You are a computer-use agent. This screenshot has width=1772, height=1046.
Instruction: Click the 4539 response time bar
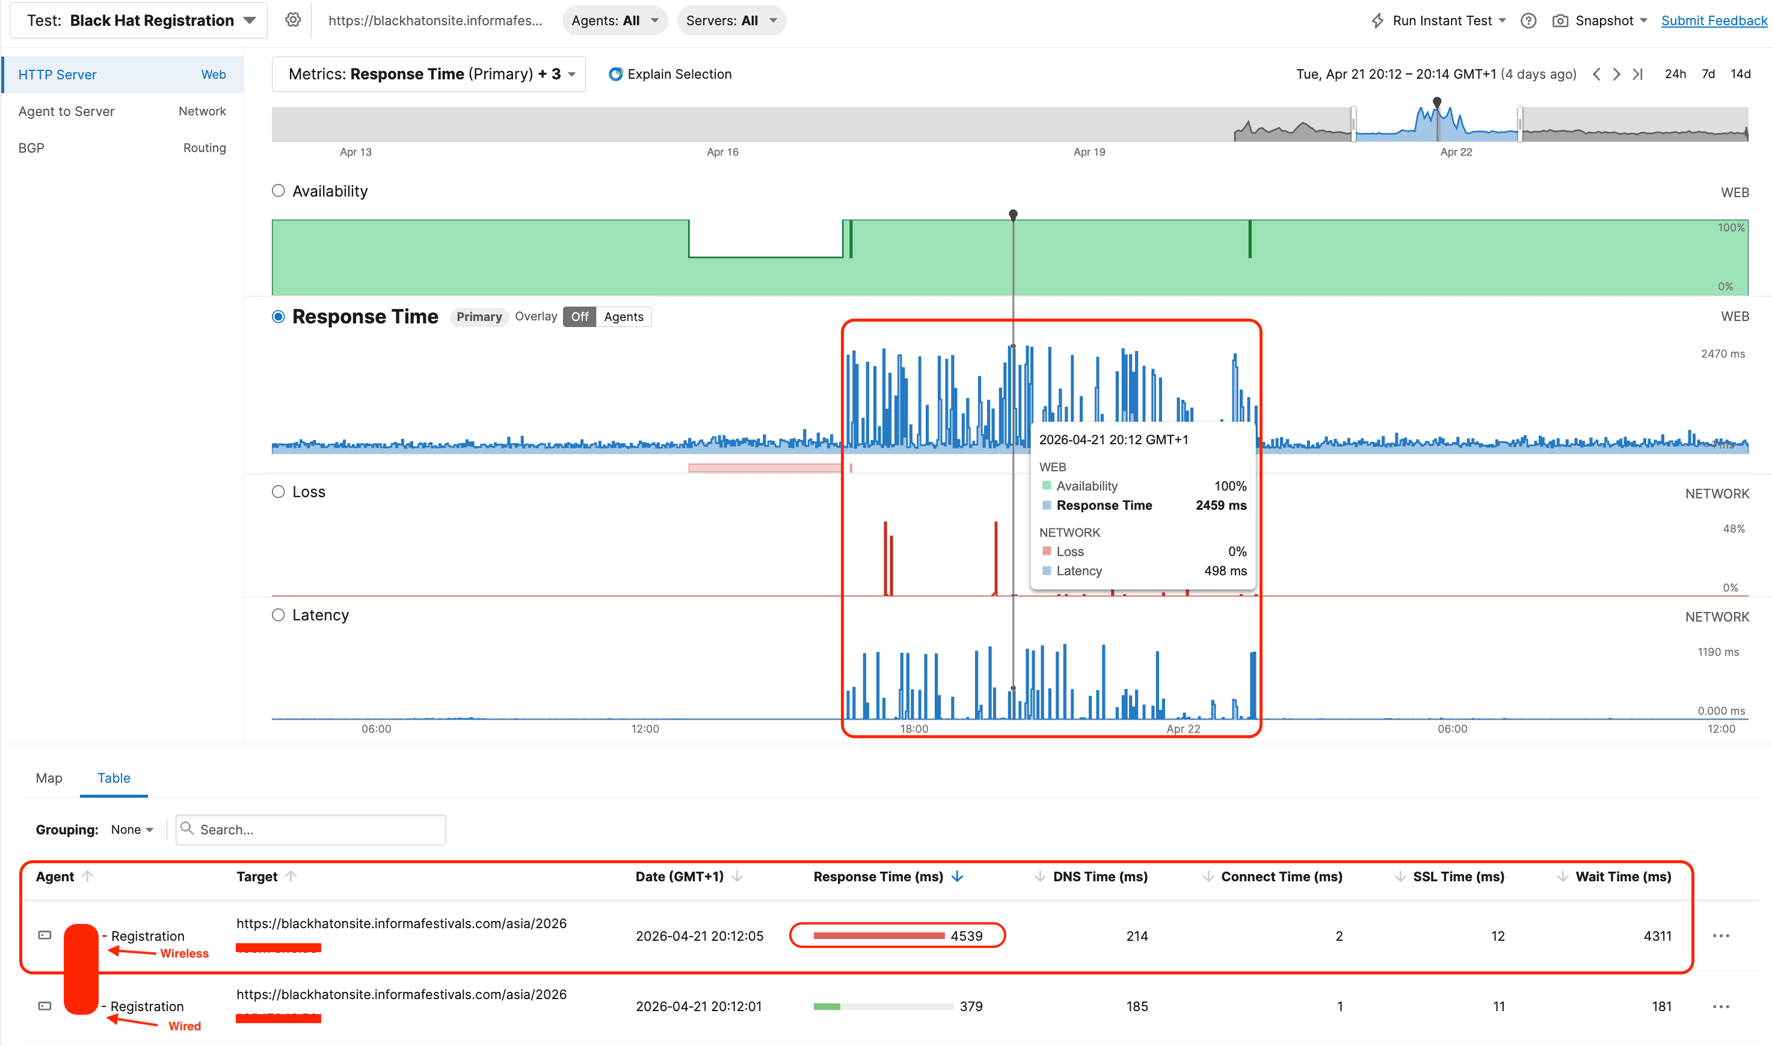click(879, 935)
